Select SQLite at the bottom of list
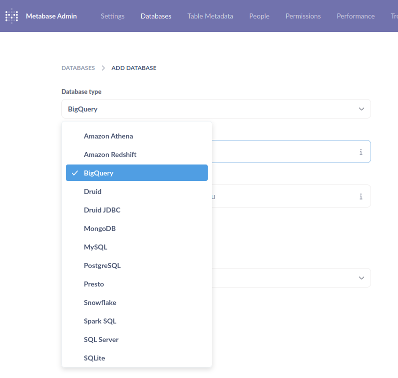The height and width of the screenshot is (378, 398). (137, 358)
